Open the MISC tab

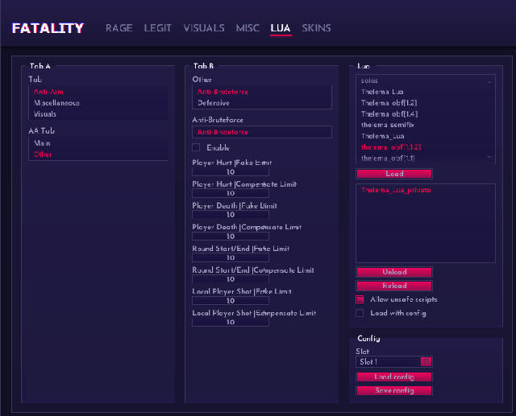point(248,28)
